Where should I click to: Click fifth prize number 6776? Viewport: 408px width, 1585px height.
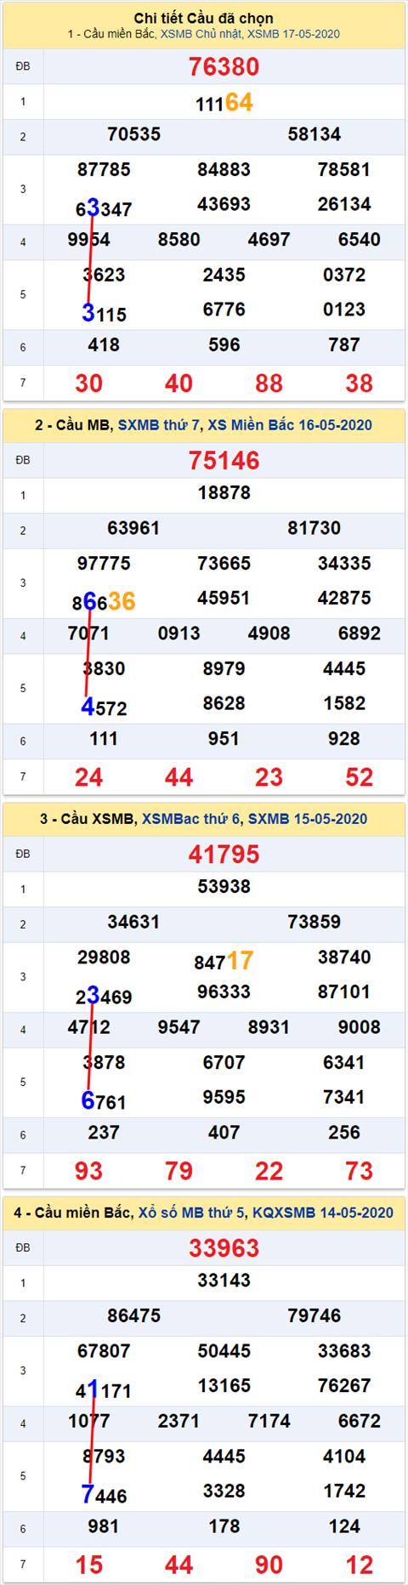point(224,310)
